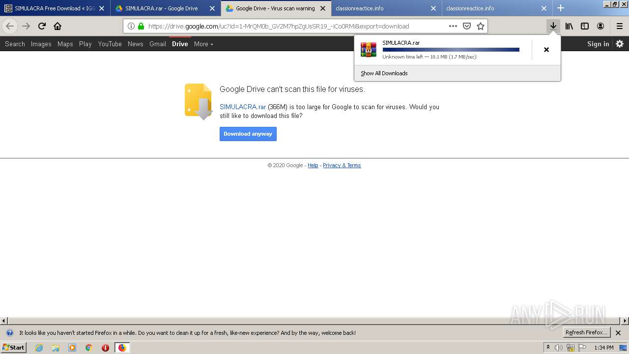Toggle the downloads panel arrow button
This screenshot has height=354, width=629.
[x=553, y=26]
